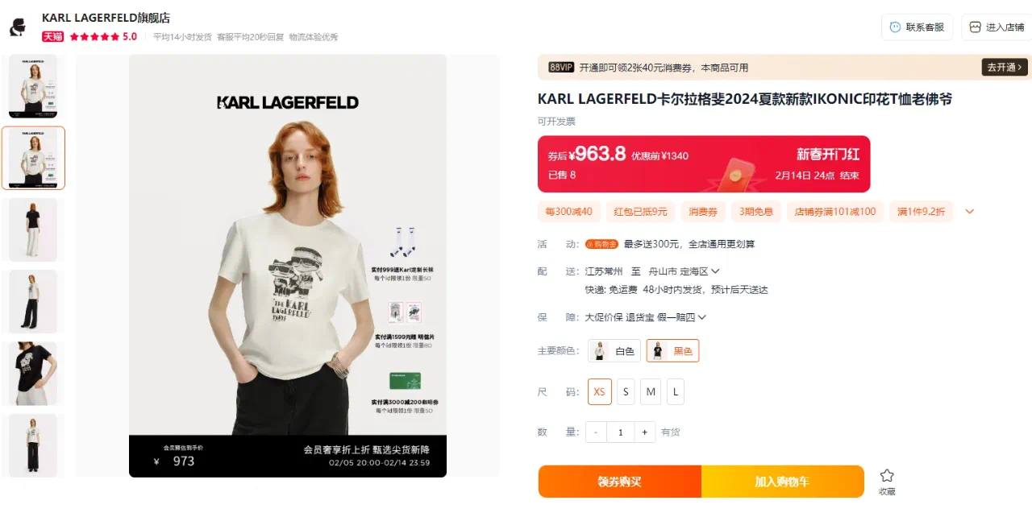Increase quantity with plus button
This screenshot has width=1032, height=521.
tap(644, 432)
